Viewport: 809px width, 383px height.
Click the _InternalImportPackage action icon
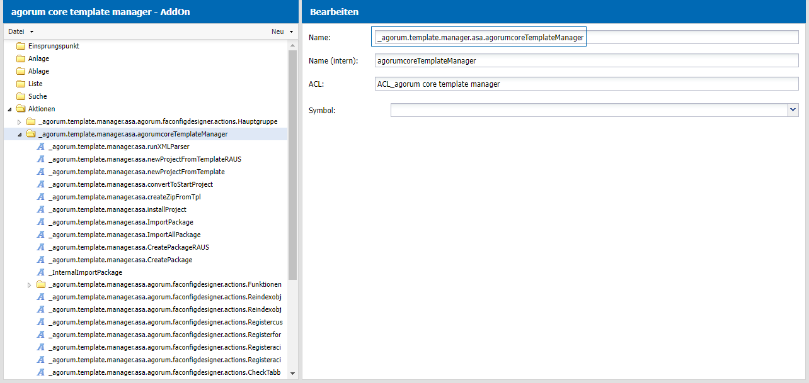[41, 272]
